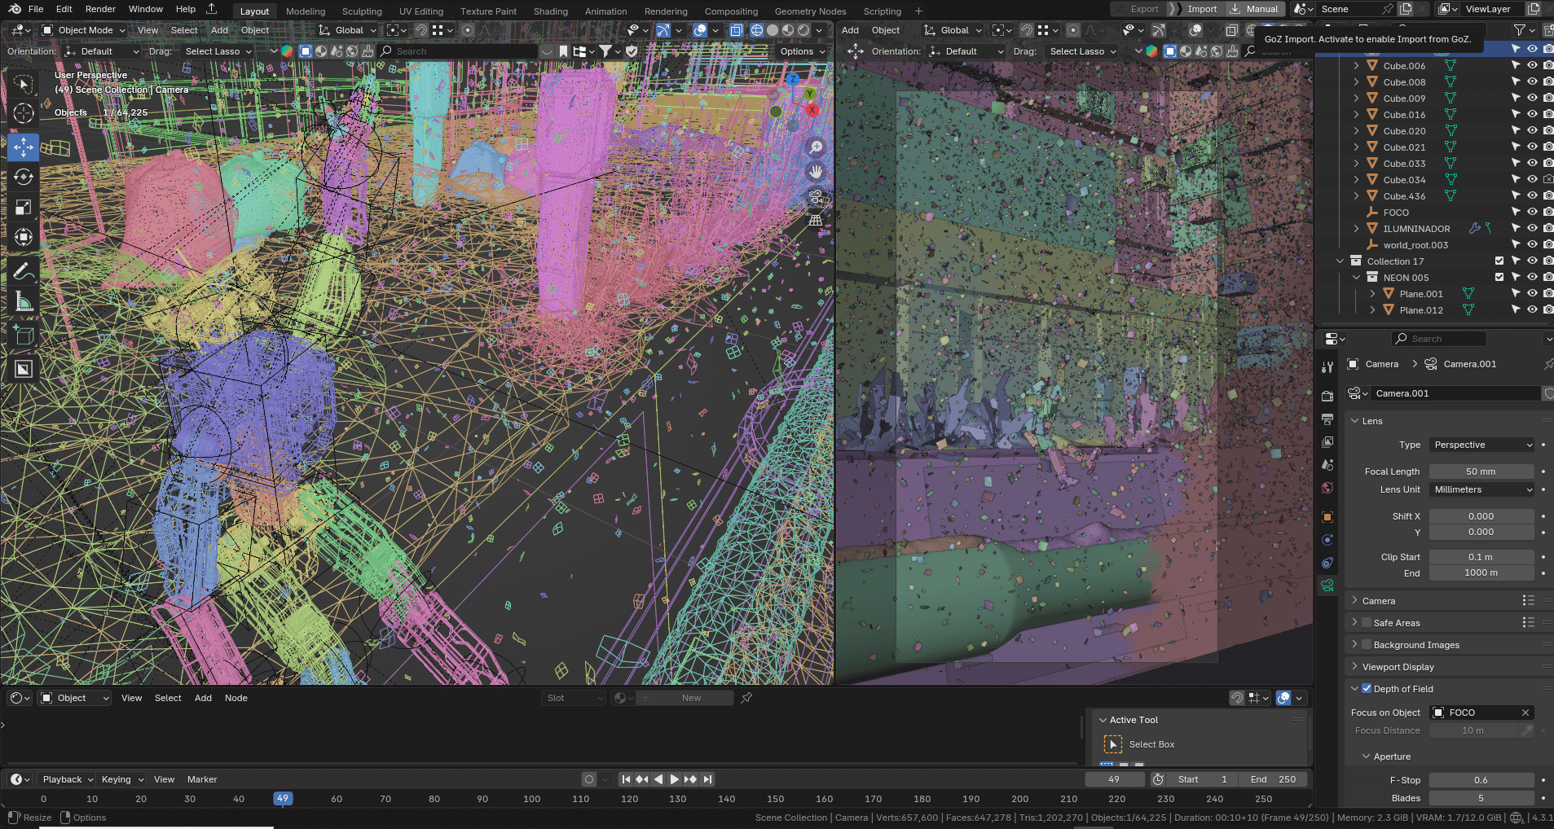This screenshot has width=1554, height=829.
Task: Click the Manual button in top bar
Action: coord(1255,9)
